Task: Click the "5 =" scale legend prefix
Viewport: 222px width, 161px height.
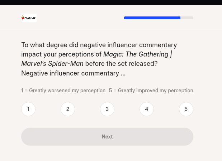Action: coord(113,91)
